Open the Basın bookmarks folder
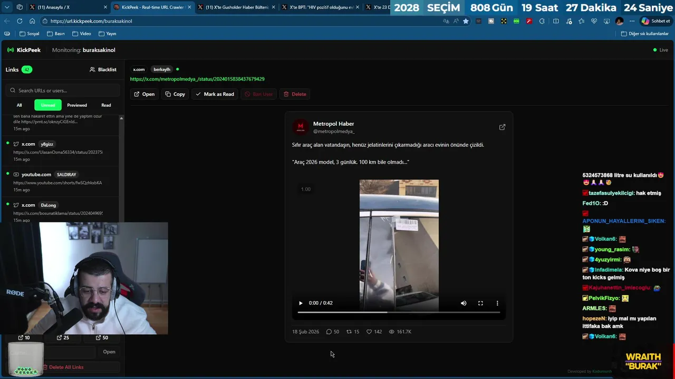The width and height of the screenshot is (675, 379). coord(56,34)
